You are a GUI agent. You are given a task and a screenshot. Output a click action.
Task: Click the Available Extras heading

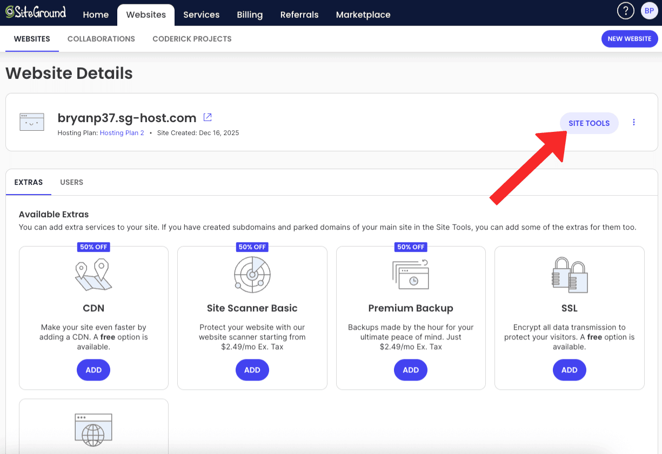coord(54,214)
